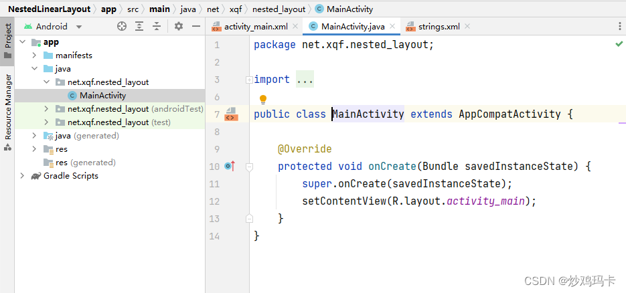This screenshot has width=626, height=293.
Task: Close the MainActivity.java tab
Action: pos(392,26)
